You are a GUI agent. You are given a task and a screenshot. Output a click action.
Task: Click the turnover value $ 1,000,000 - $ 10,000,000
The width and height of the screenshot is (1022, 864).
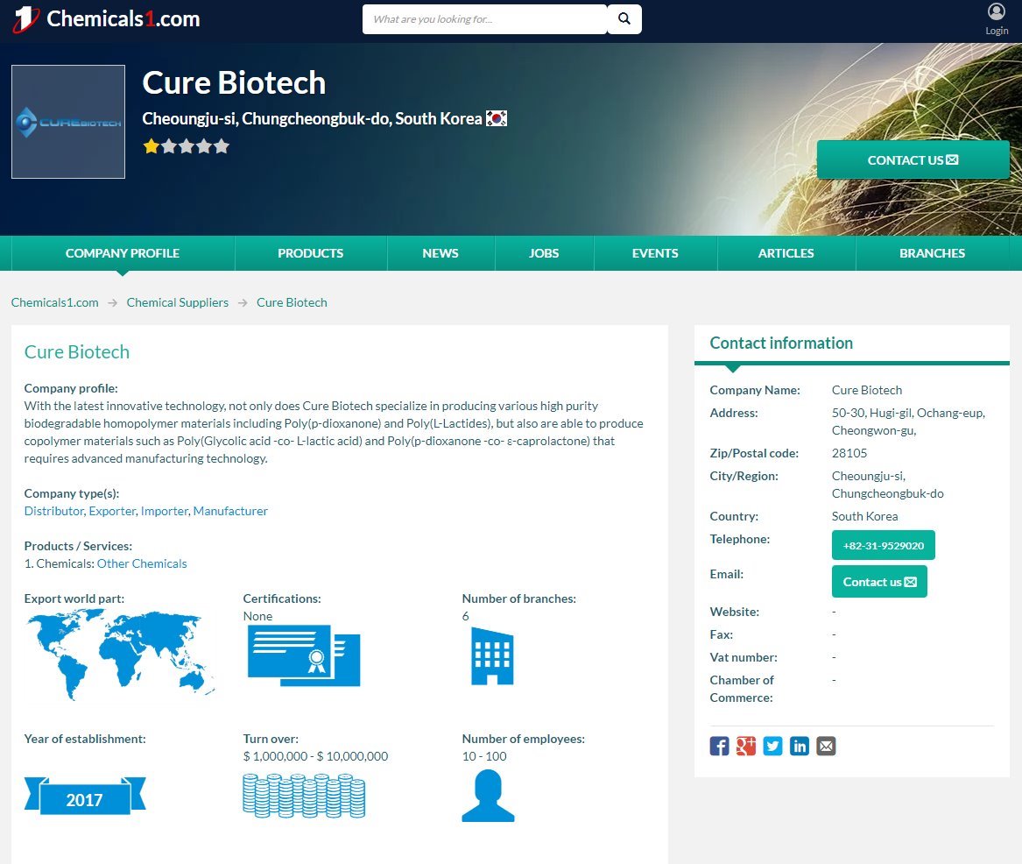click(x=315, y=756)
